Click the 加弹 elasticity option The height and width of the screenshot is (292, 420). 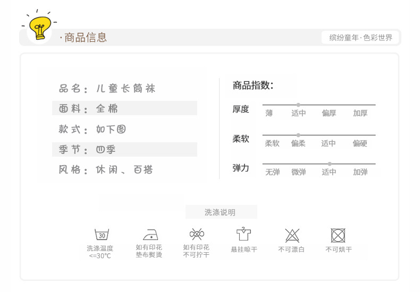coord(360,172)
